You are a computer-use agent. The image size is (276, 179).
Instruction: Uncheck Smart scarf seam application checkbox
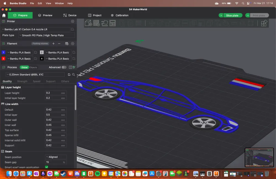pos(47,167)
